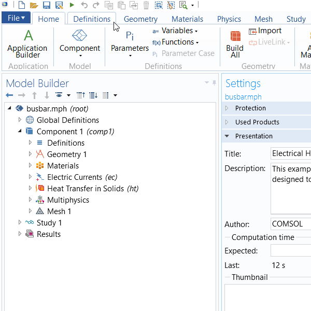Click the Build All geometry icon

(x=235, y=44)
